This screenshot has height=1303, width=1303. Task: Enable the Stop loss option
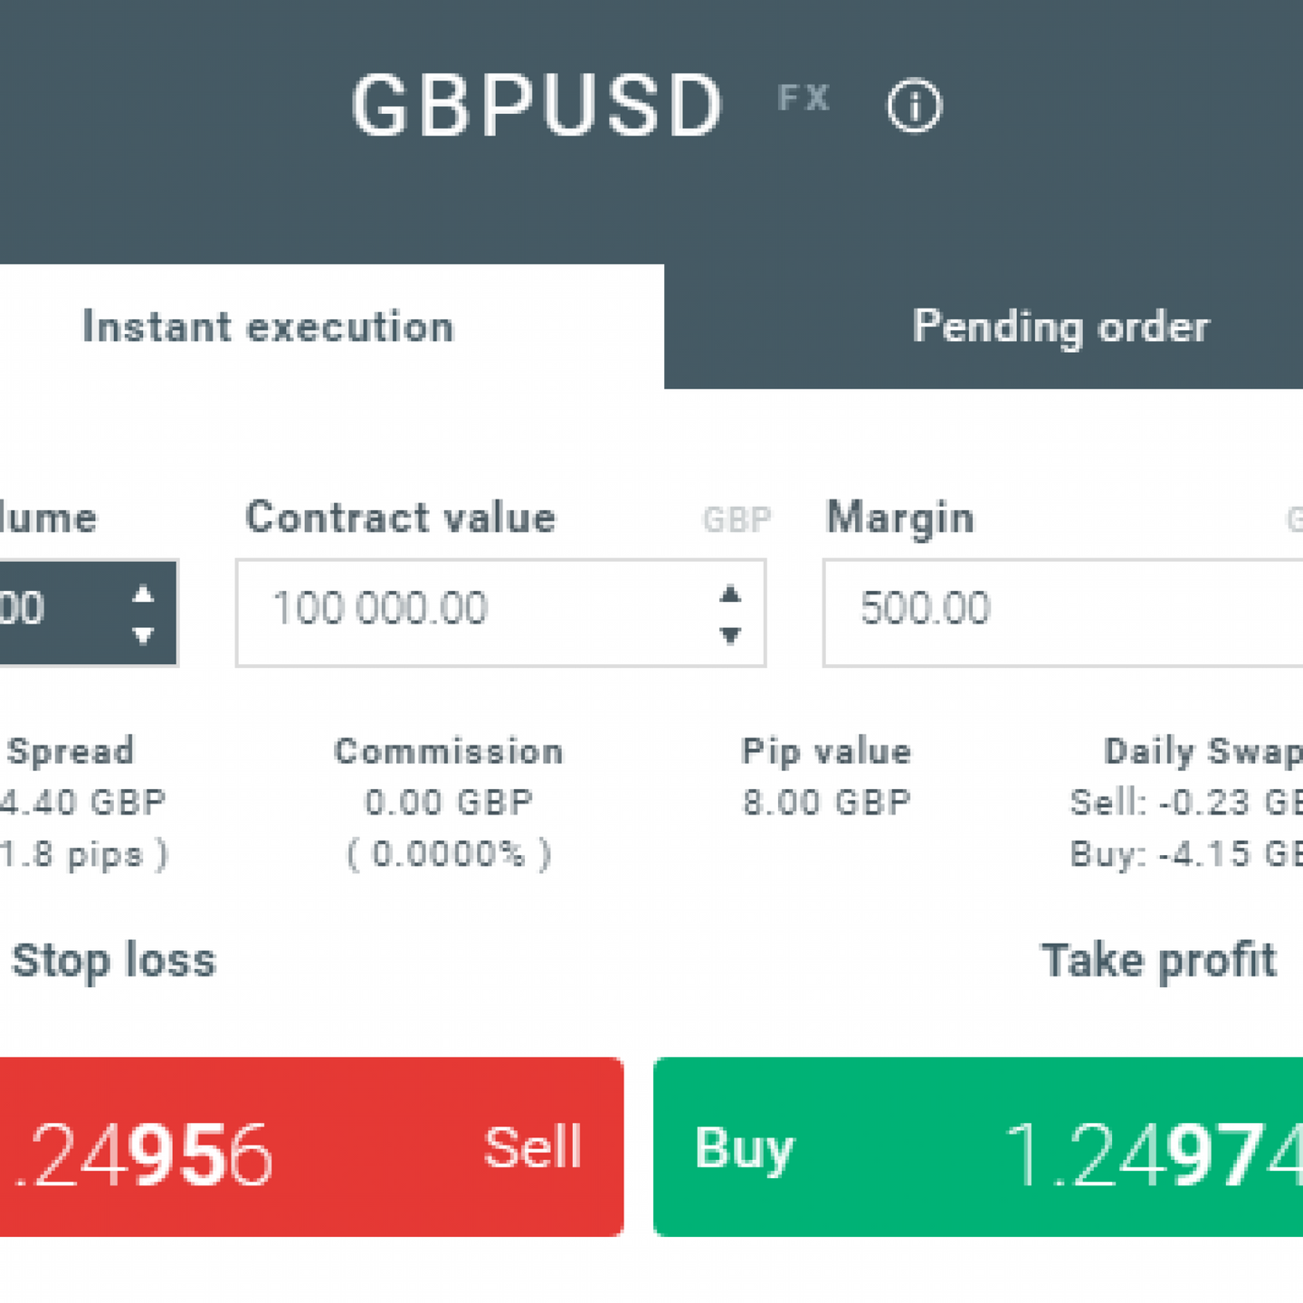point(114,960)
